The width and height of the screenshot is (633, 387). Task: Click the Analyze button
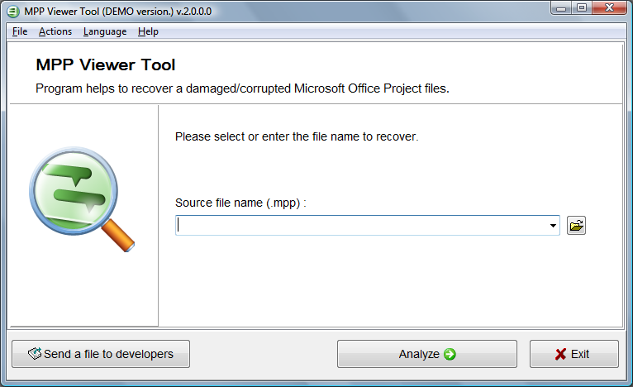pyautogui.click(x=427, y=354)
